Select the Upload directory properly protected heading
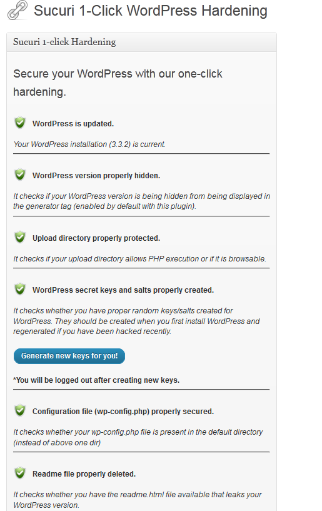This screenshot has height=511, width=322. (x=96, y=238)
